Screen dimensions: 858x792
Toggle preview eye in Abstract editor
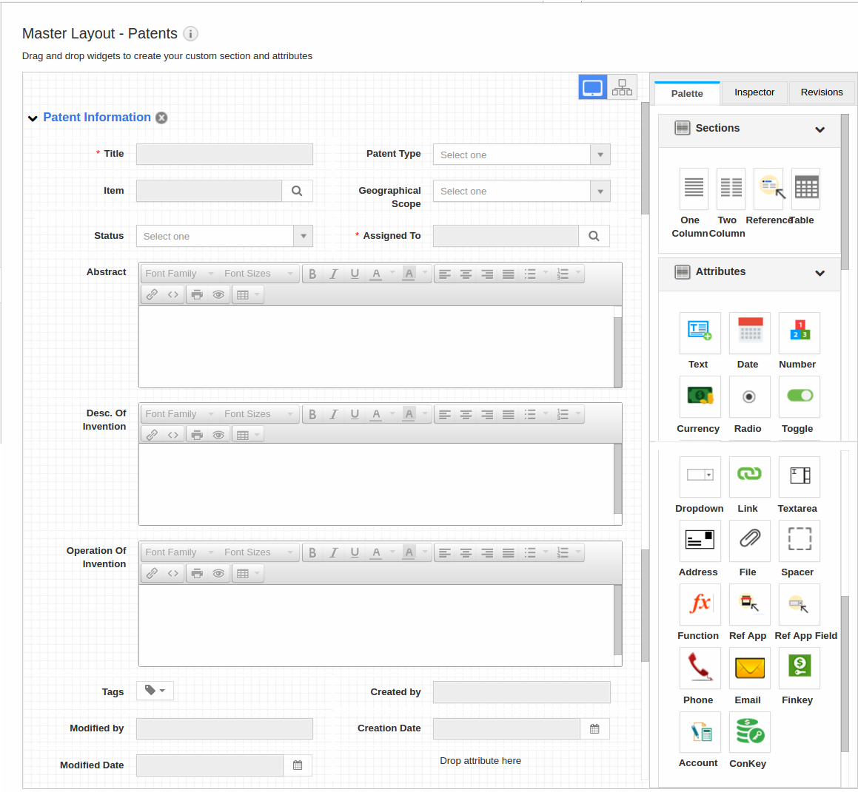218,295
